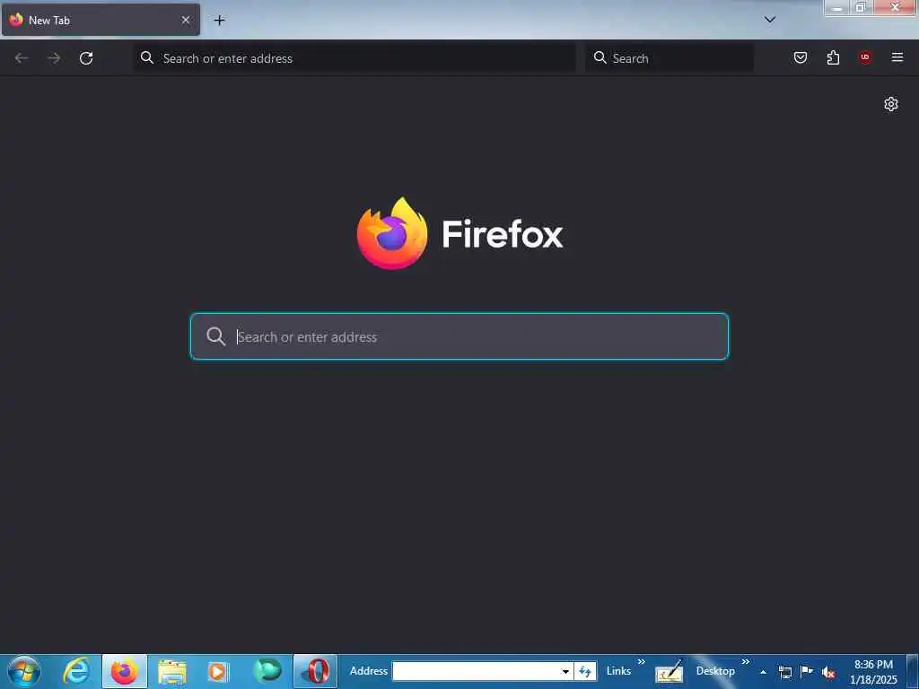Focus the toolbar address bar

pyautogui.click(x=354, y=58)
